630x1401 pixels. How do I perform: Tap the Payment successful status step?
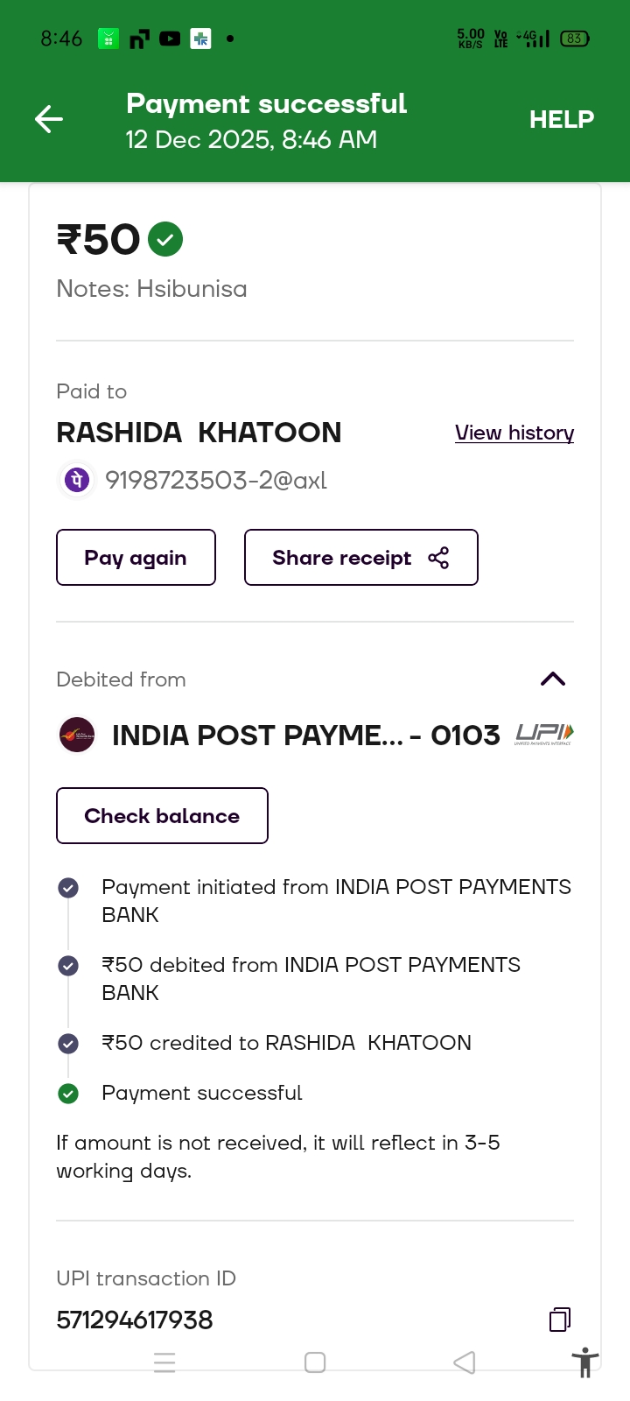tap(201, 1093)
